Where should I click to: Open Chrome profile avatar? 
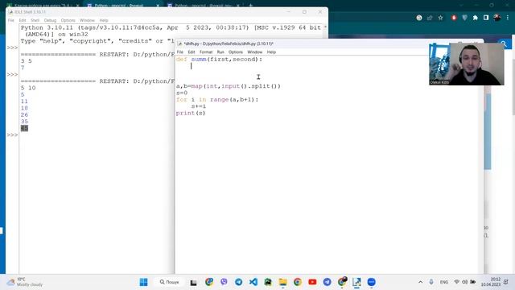point(497,18)
